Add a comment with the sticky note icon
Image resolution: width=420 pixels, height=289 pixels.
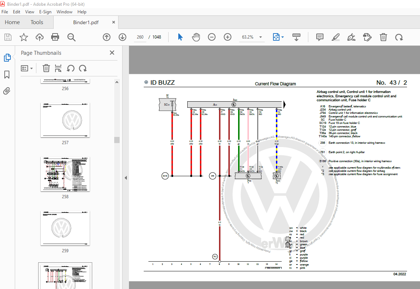coord(320,37)
